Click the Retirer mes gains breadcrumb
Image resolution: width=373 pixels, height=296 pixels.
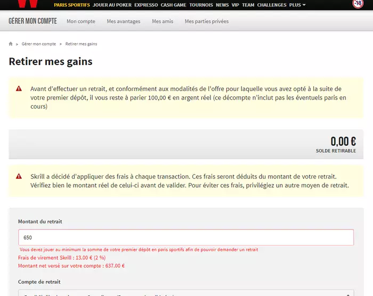(x=81, y=44)
